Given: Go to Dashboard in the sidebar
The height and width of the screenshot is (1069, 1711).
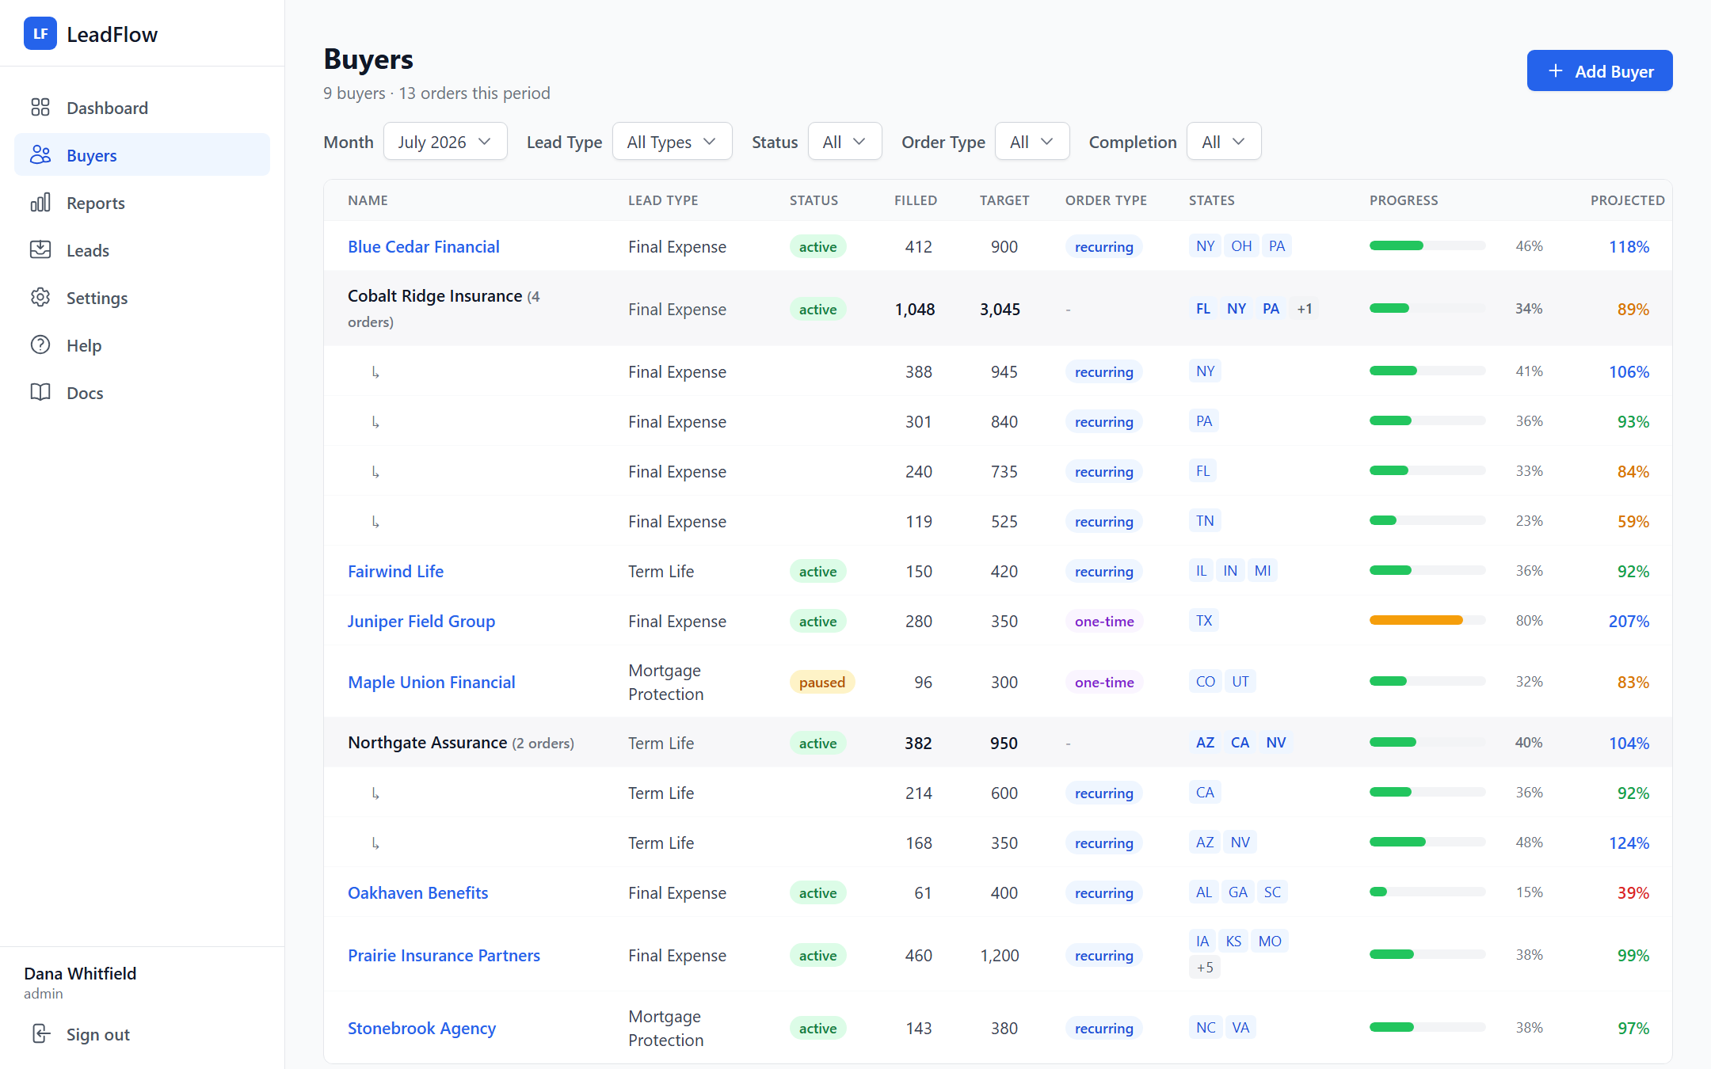Looking at the screenshot, I should (143, 108).
